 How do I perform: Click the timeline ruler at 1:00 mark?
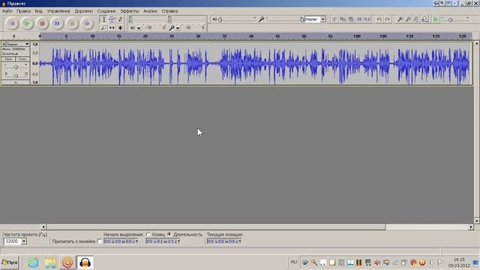point(357,36)
